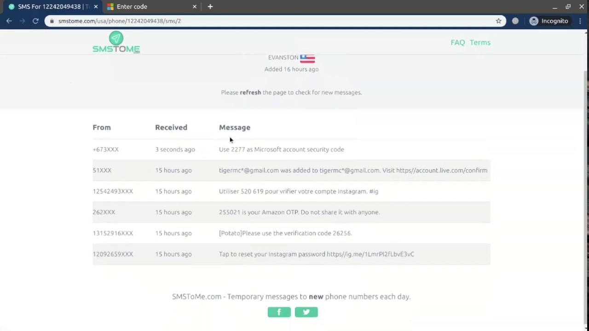Click the extension icon beside bookmark star

515,21
